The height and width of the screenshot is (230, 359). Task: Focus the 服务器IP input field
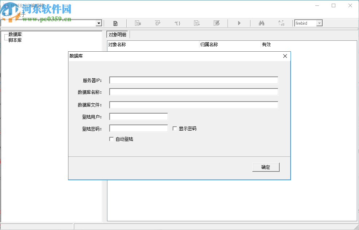194,80
